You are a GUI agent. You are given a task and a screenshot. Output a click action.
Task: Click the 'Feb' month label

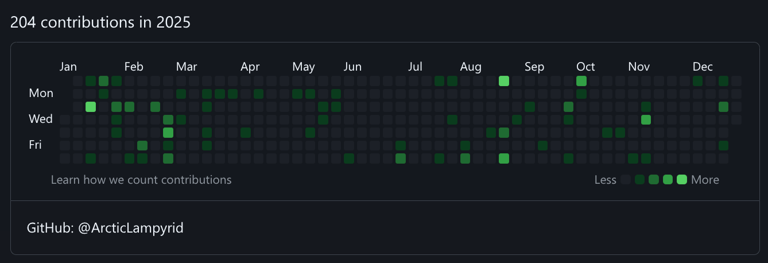[134, 67]
